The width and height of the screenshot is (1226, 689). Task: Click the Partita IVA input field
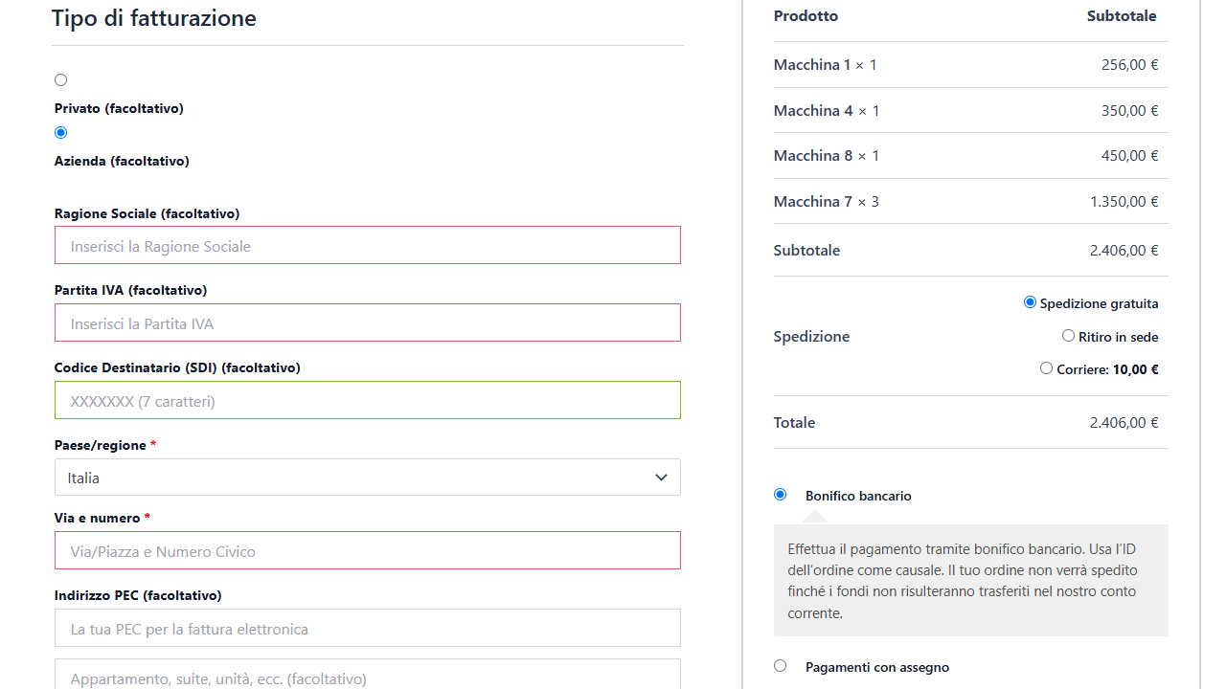coord(367,323)
